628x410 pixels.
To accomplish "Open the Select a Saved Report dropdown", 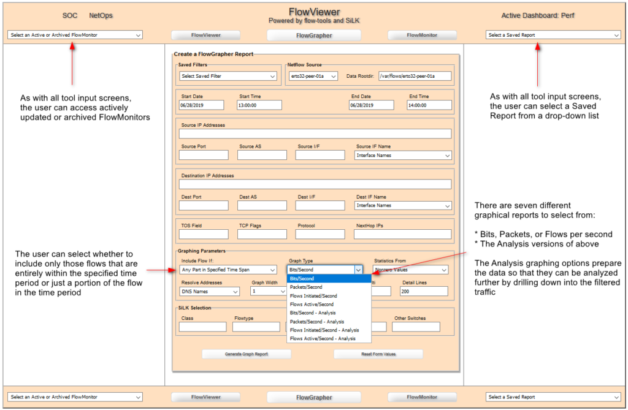I will click(x=552, y=35).
